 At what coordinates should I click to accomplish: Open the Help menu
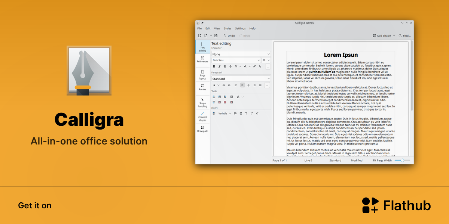point(252,28)
